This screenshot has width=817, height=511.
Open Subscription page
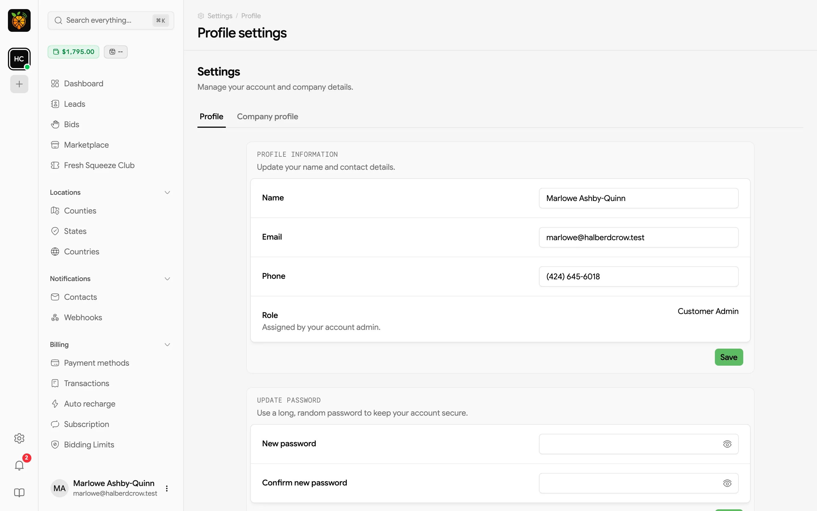111,424
